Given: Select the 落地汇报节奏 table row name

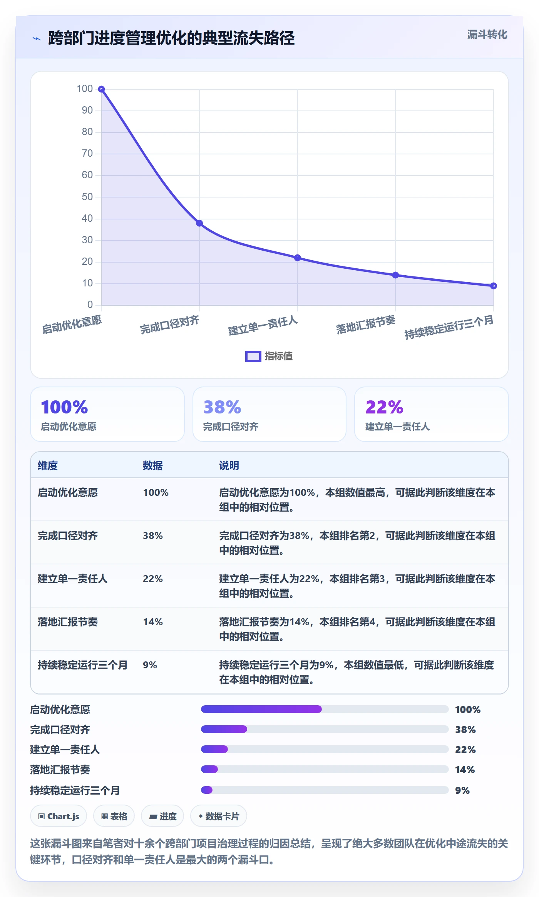Looking at the screenshot, I should point(68,622).
